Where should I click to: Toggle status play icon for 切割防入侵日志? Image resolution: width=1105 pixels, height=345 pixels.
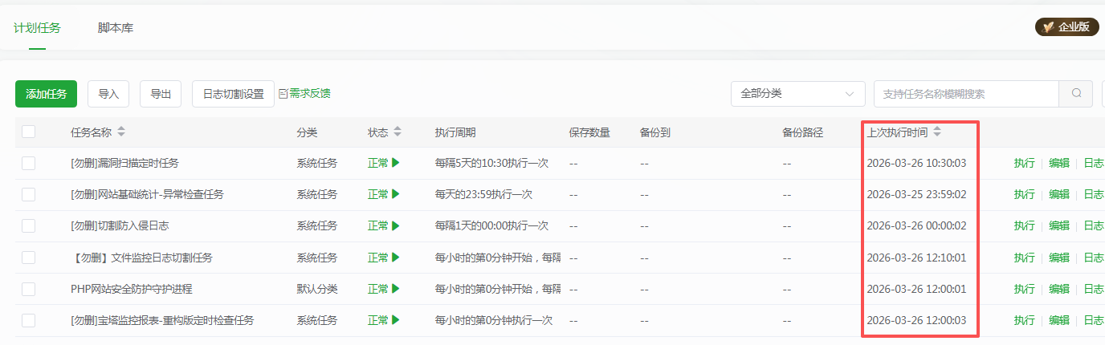pos(396,225)
